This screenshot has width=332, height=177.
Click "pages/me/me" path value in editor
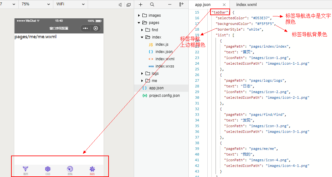pyautogui.click(x=263, y=149)
